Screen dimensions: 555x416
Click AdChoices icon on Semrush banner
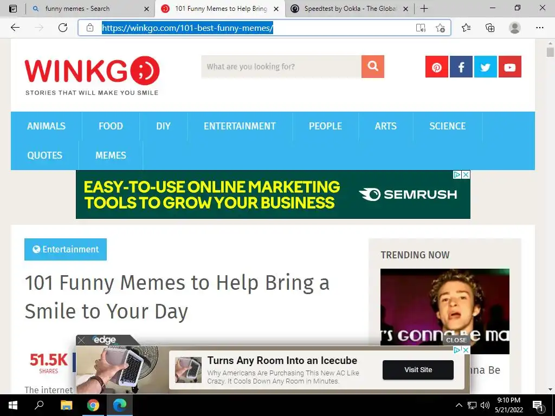click(457, 174)
